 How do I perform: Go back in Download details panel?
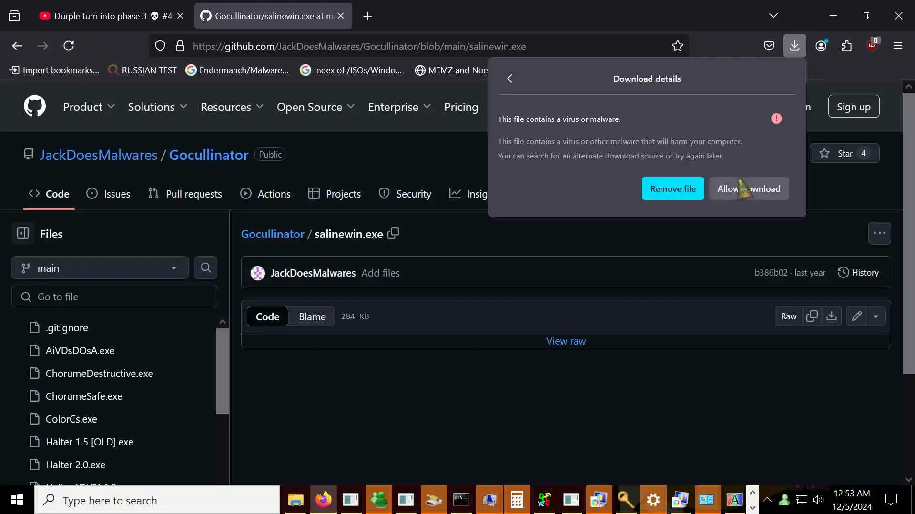coord(509,79)
